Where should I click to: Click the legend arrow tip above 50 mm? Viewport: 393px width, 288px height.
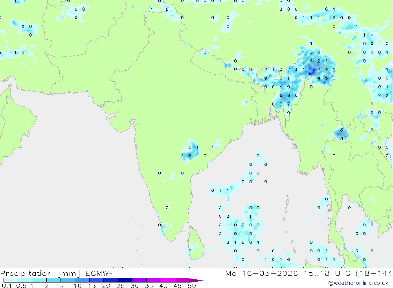[x=196, y=280]
